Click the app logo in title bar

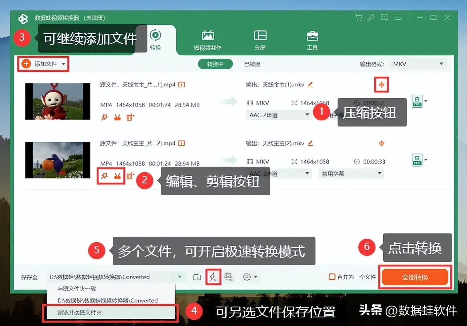click(23, 18)
